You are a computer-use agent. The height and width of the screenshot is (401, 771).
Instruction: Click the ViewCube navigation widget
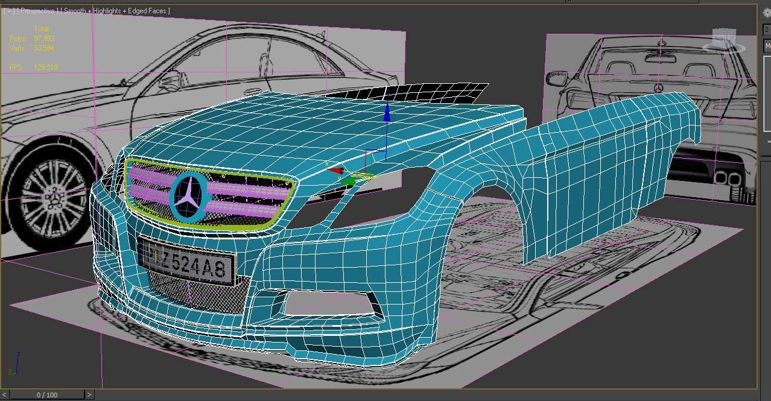pyautogui.click(x=725, y=40)
